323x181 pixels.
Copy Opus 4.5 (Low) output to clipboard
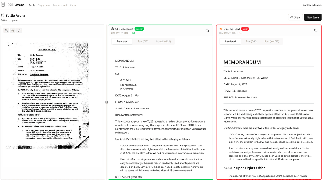click(315, 31)
